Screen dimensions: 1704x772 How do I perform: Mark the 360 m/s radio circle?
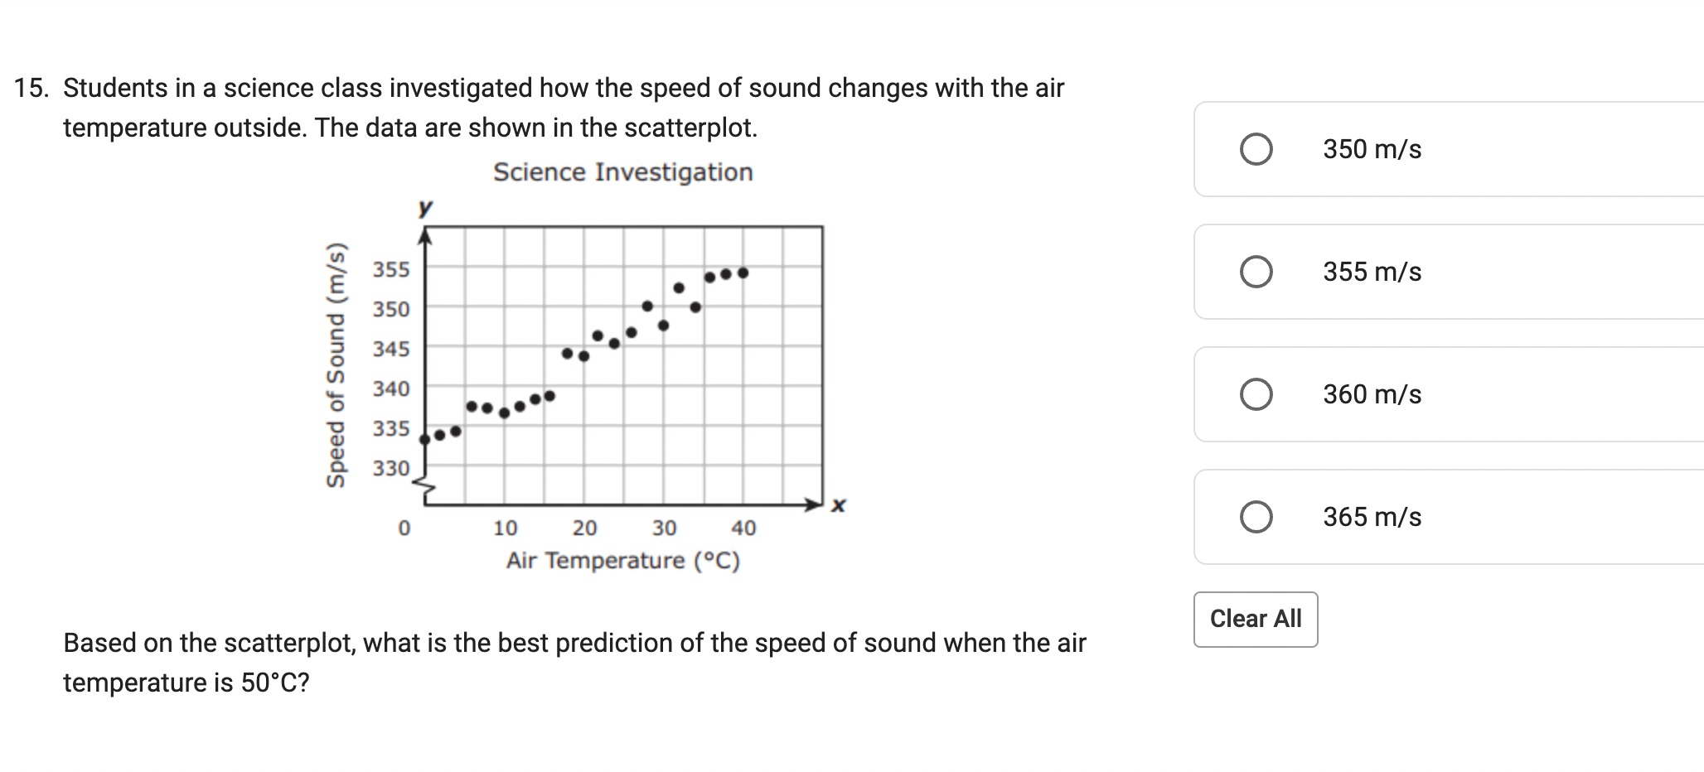(1256, 394)
